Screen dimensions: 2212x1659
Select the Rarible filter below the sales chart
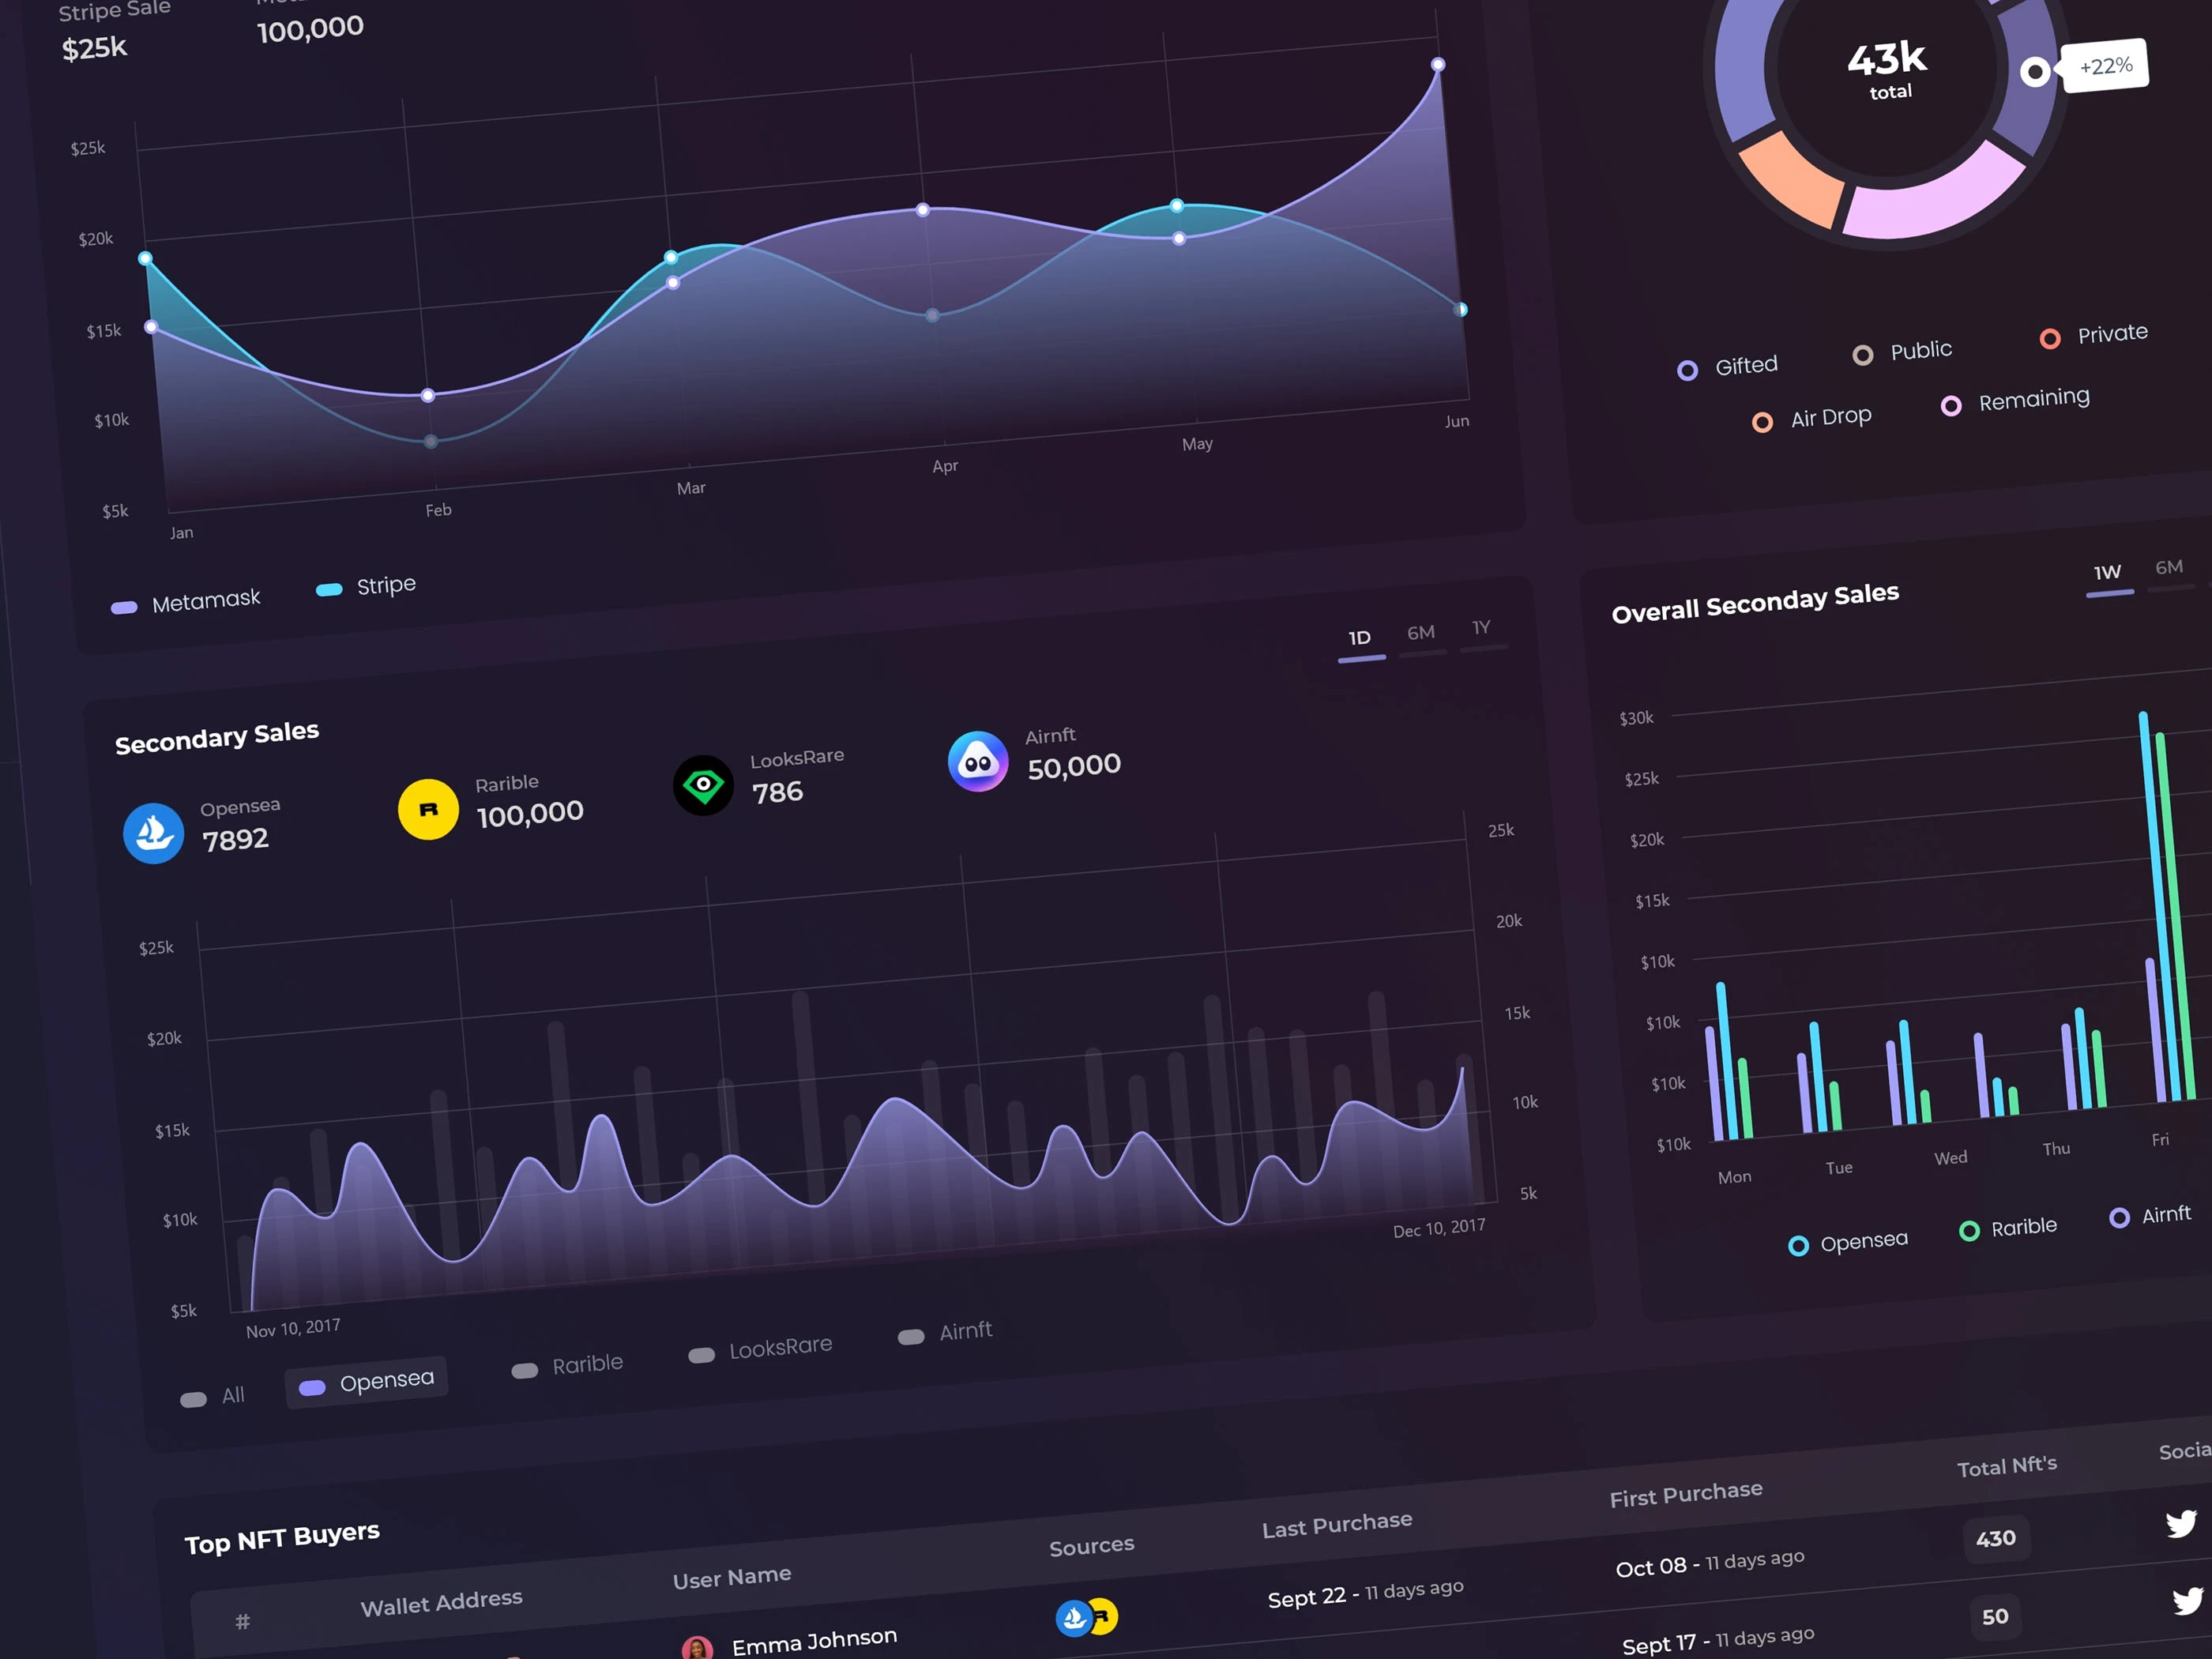click(567, 1366)
